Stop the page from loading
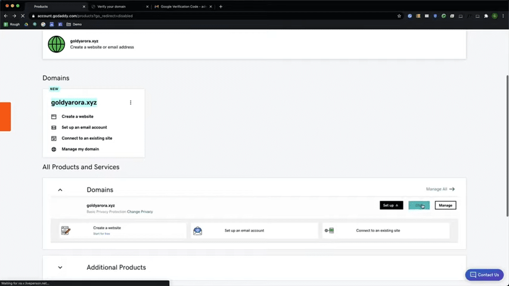This screenshot has height=286, width=509. 23,15
